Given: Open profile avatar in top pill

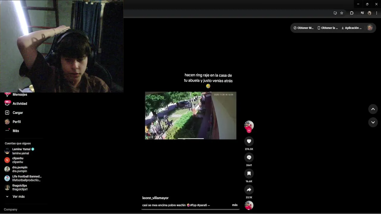Looking at the screenshot, I should pos(370,28).
